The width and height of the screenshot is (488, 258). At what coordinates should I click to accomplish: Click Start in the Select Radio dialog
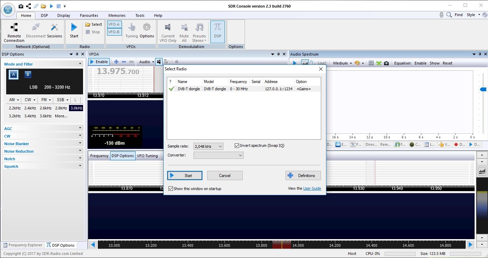point(185,175)
